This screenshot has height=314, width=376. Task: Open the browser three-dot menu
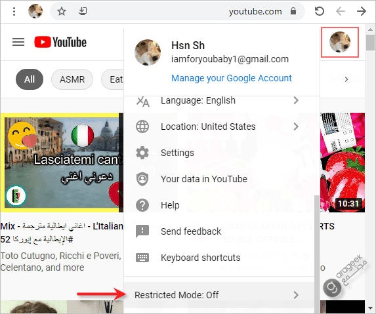click(14, 11)
